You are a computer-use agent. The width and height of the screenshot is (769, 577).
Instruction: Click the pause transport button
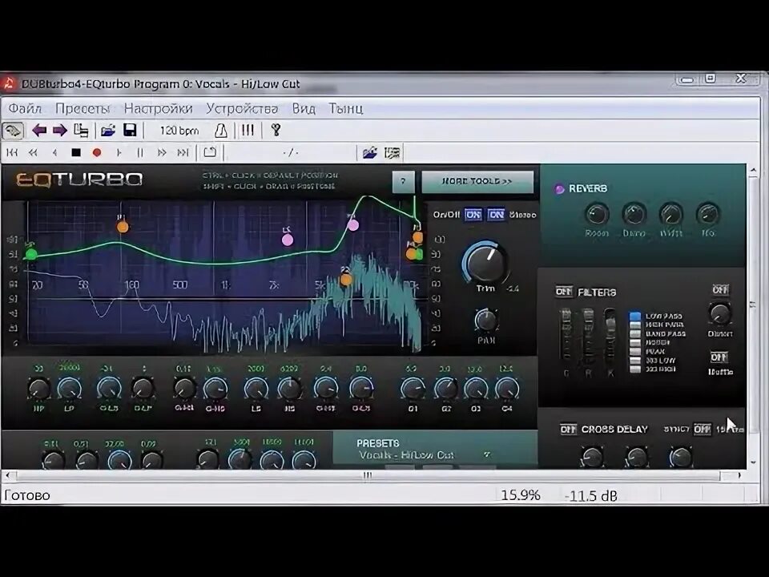point(140,153)
